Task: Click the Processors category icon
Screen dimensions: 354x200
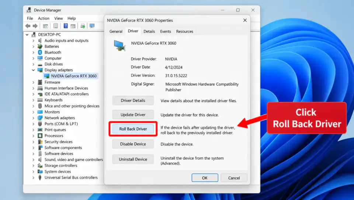Action: pos(40,136)
